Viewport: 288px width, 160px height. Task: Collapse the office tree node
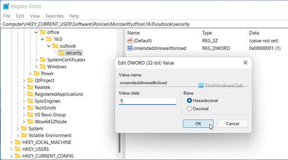pyautogui.click(x=36, y=32)
